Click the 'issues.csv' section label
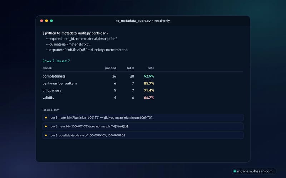Viewport: 286px width, 178px height. click(50, 110)
